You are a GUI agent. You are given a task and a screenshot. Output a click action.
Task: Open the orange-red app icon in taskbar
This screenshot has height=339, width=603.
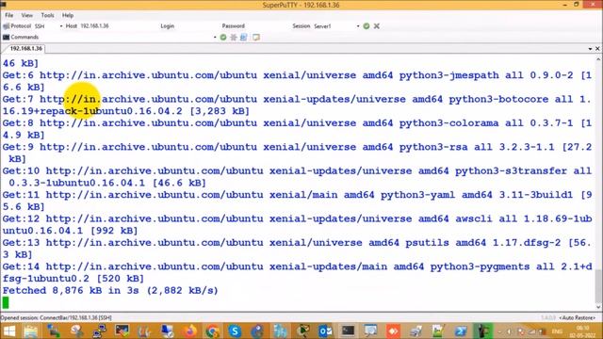(393, 331)
